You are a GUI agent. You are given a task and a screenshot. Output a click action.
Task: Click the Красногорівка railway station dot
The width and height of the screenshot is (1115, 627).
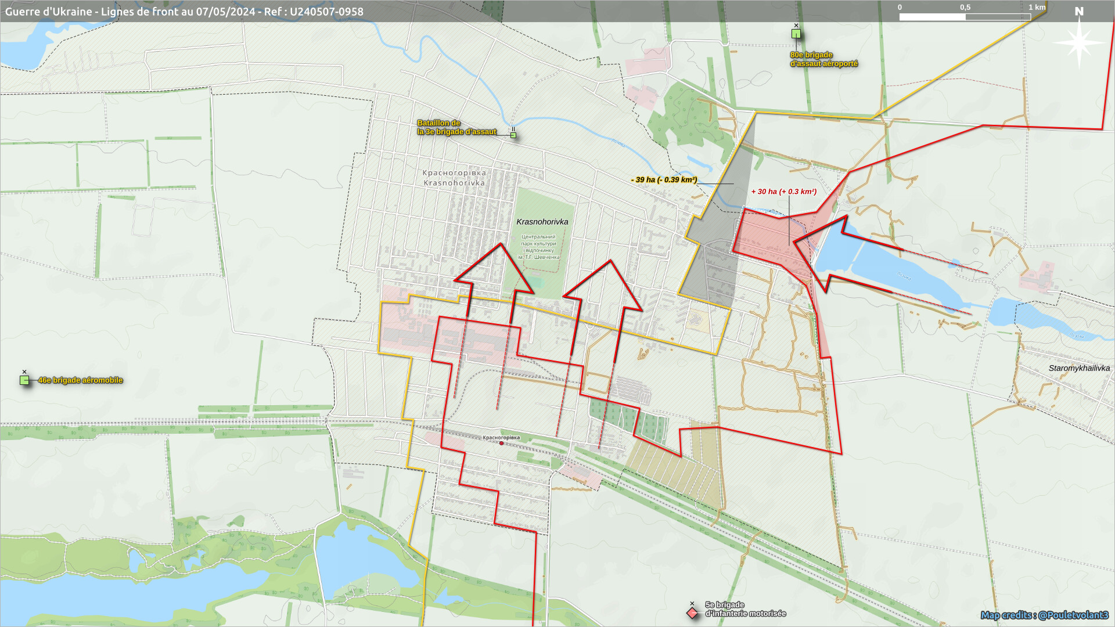point(502,444)
